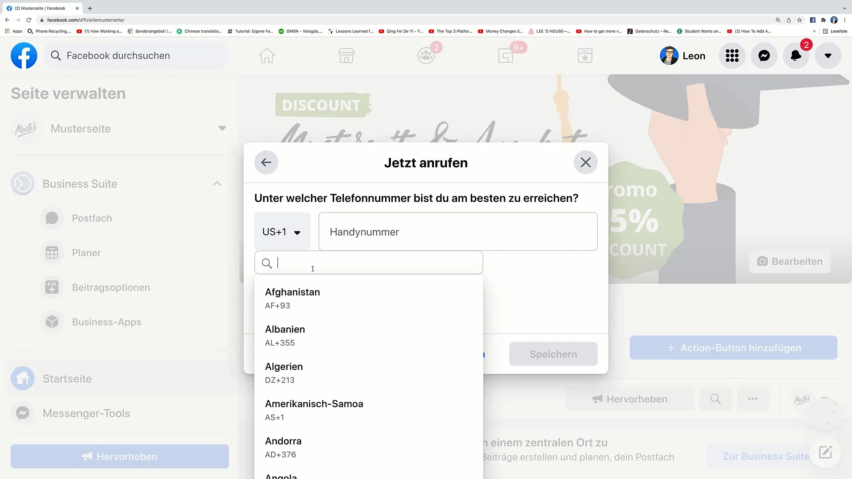Select Amerikanisch-Samoa AS+1 from the list
This screenshot has width=852, height=479.
[x=368, y=410]
